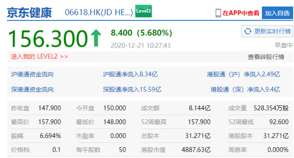Click the 振幅 label
Viewport: 294px width, 158px height.
pos(17,136)
